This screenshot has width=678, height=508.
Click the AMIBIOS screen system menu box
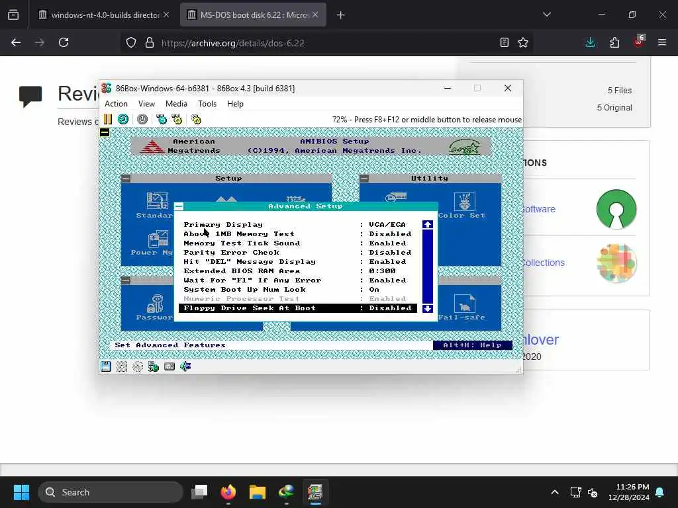(105, 132)
